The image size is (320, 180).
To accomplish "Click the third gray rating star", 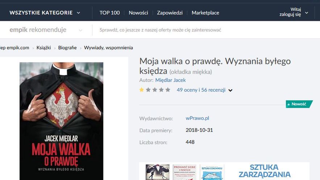I will (x=155, y=90).
